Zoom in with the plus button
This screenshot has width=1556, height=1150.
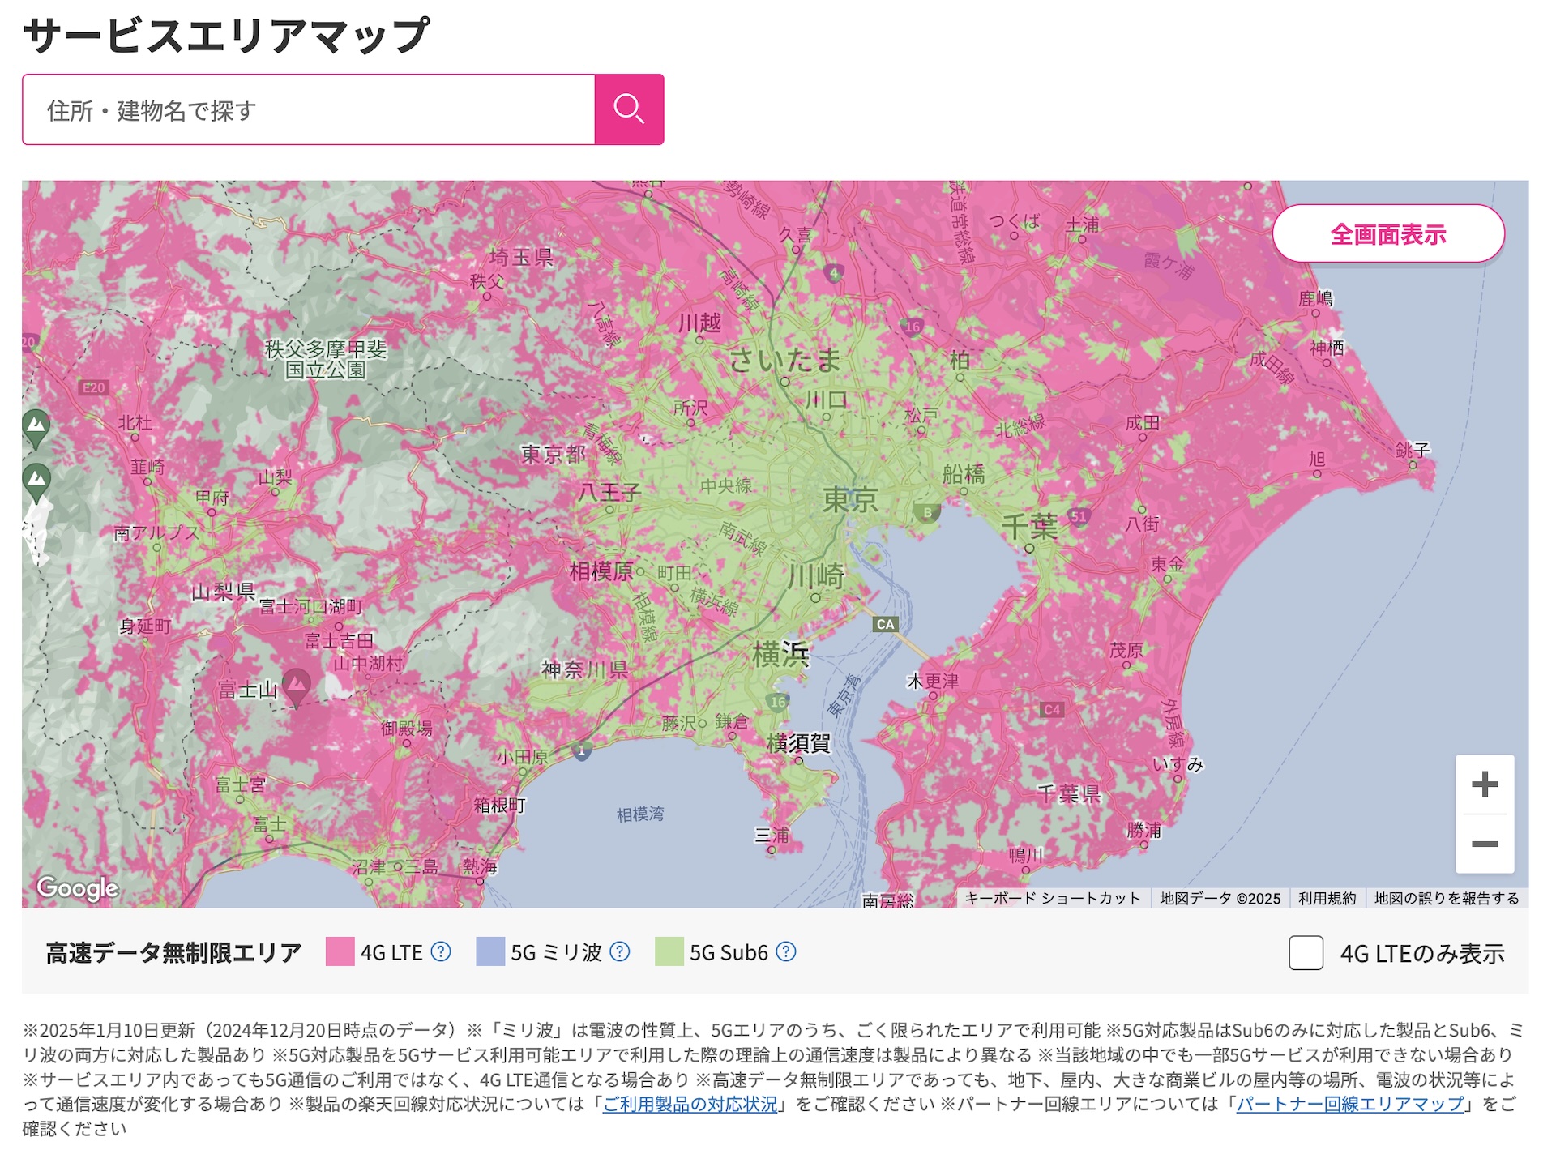click(1484, 784)
